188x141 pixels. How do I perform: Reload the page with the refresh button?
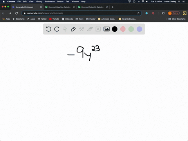16,13
